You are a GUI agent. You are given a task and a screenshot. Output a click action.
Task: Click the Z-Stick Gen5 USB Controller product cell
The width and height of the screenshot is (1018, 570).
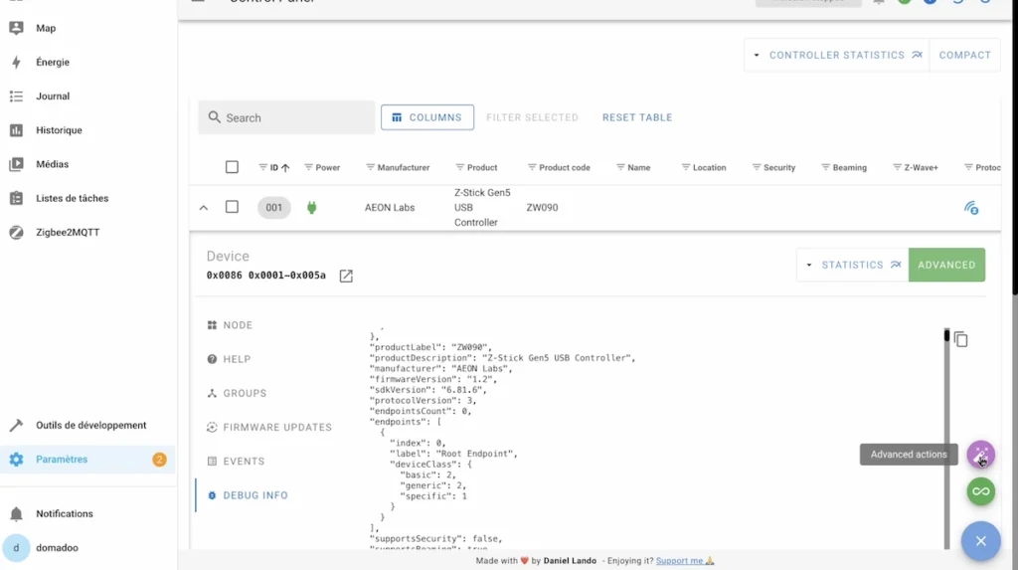(482, 208)
